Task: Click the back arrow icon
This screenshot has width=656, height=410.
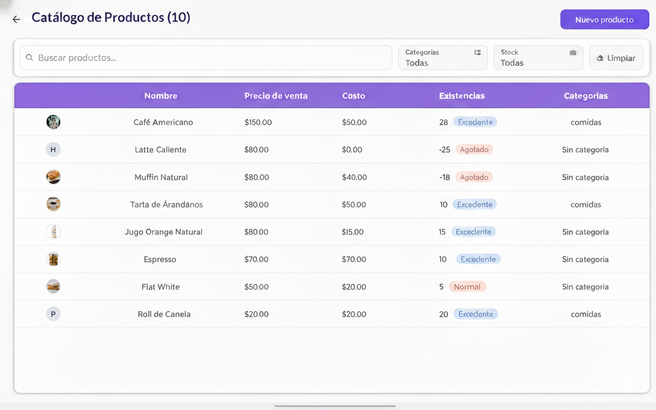Action: pos(16,19)
